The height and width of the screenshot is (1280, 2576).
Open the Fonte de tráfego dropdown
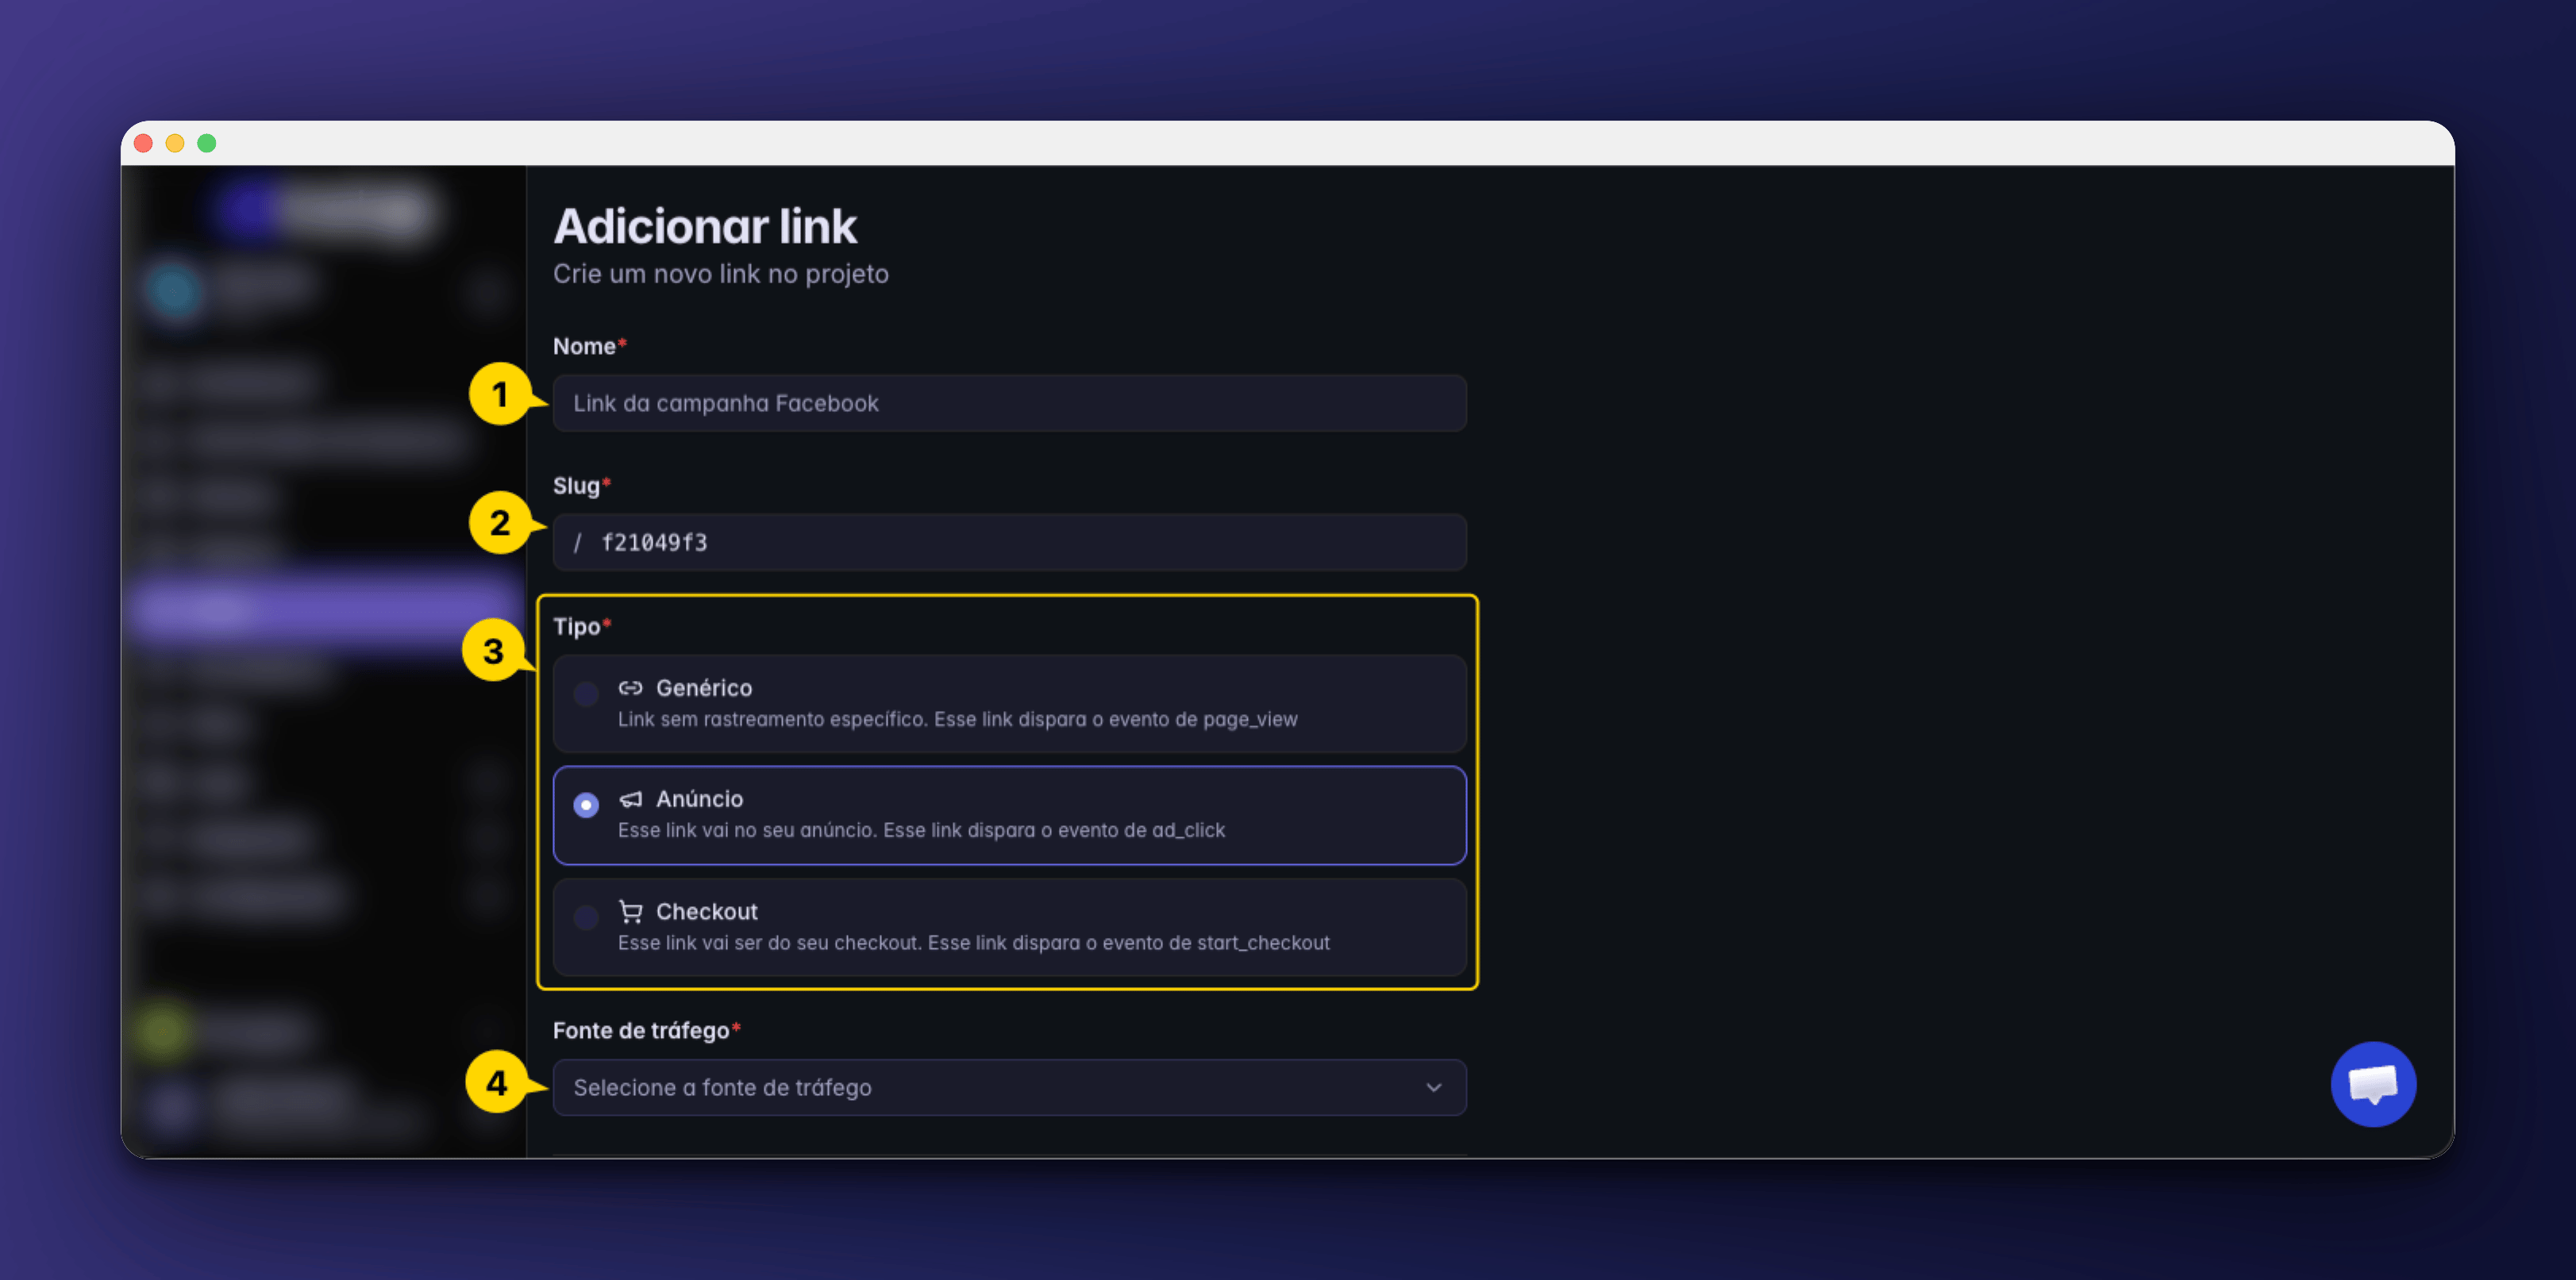tap(1009, 1087)
